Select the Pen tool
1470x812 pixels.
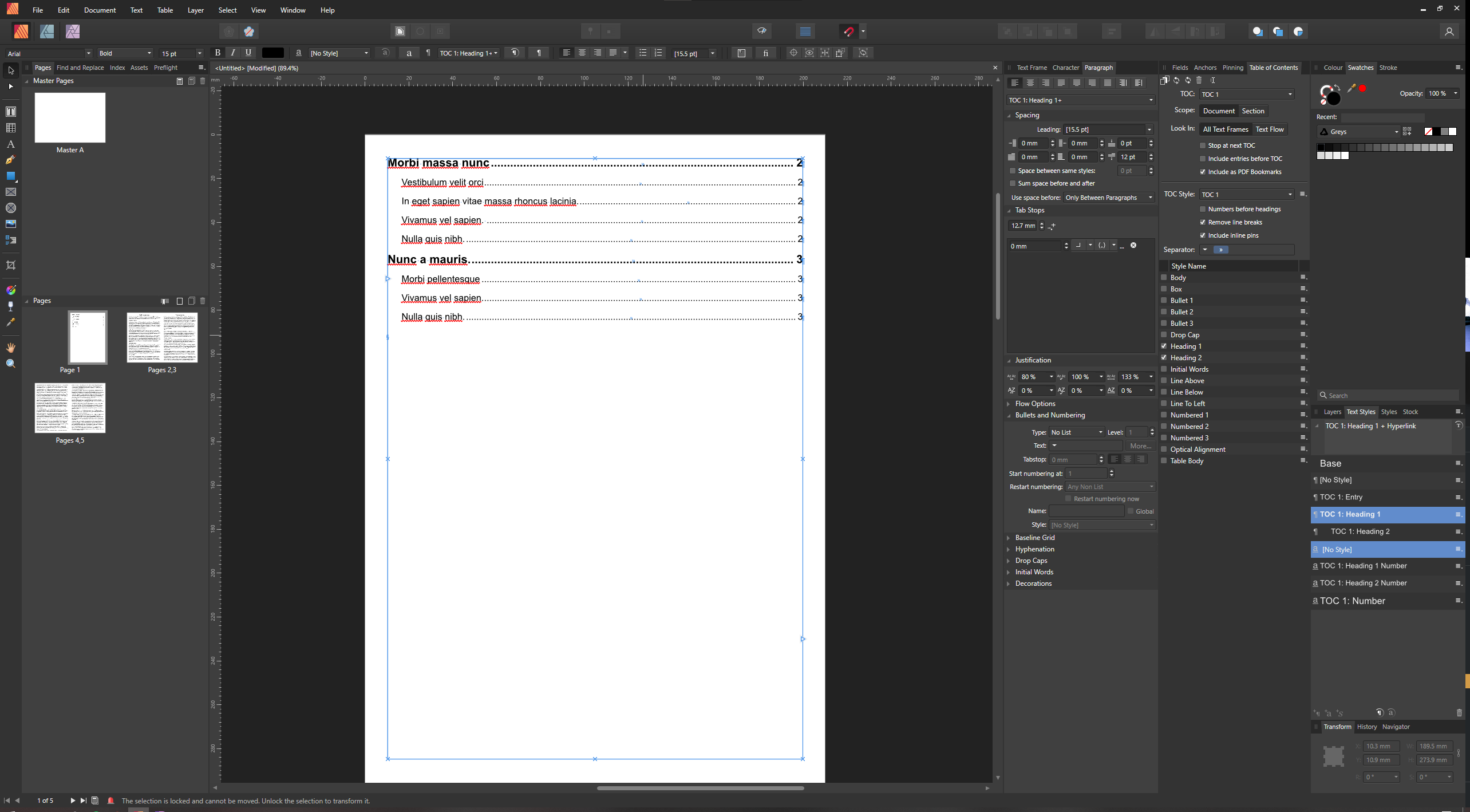coord(10,160)
